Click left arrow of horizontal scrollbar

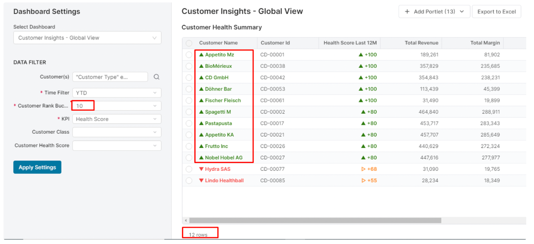[x=186, y=221]
